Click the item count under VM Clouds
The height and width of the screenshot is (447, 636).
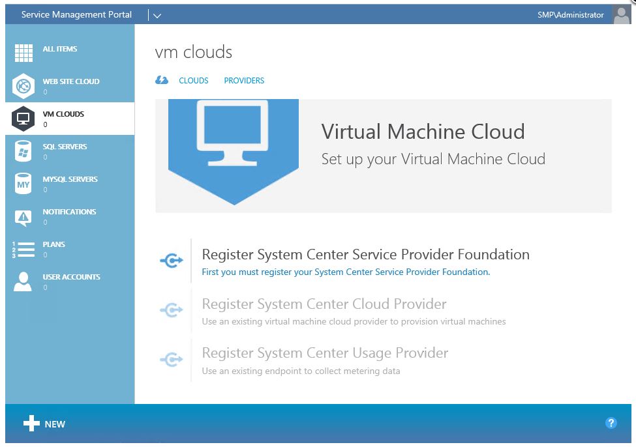46,124
